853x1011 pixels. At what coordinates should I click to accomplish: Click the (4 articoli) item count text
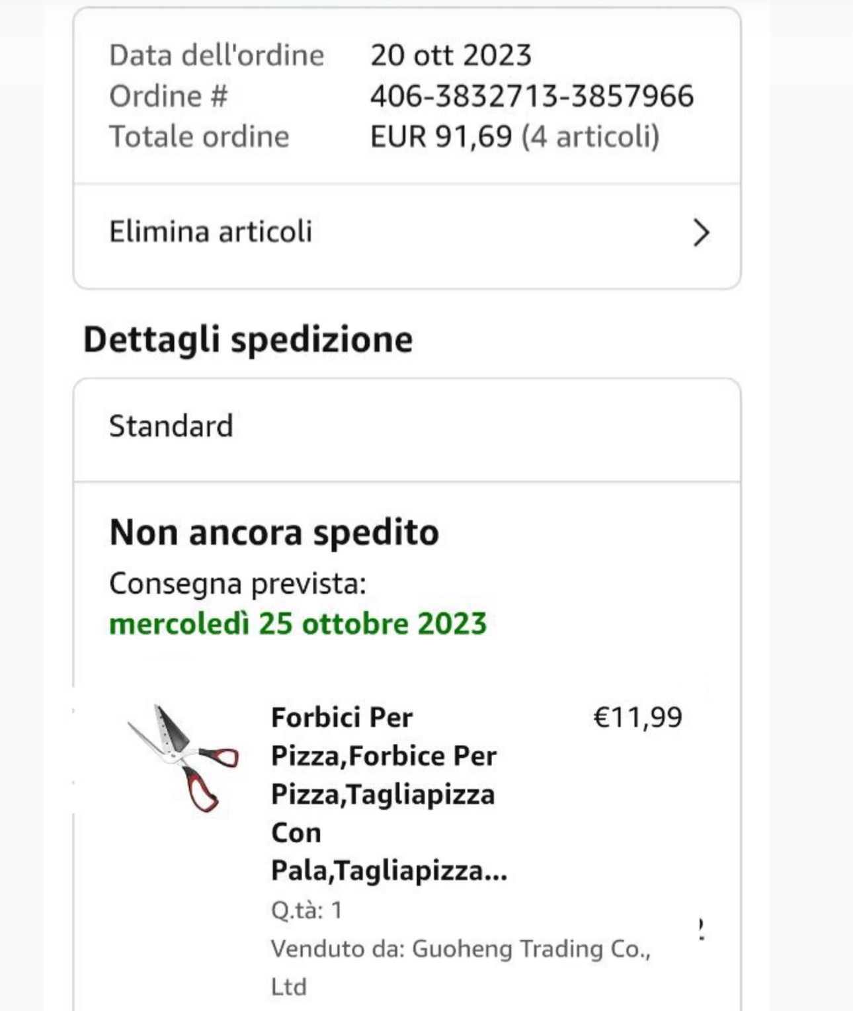590,137
